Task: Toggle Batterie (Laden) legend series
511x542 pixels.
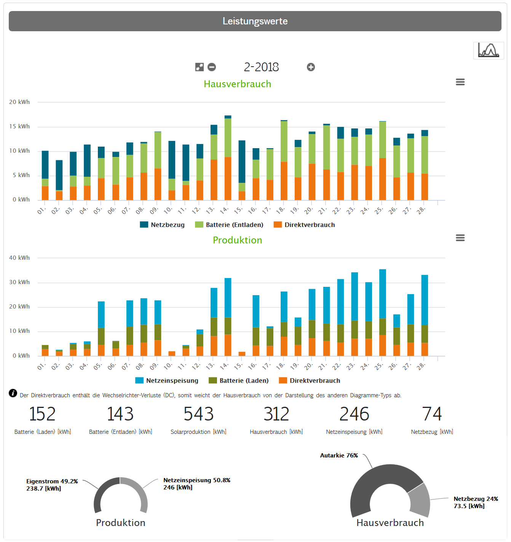Action: (x=239, y=381)
